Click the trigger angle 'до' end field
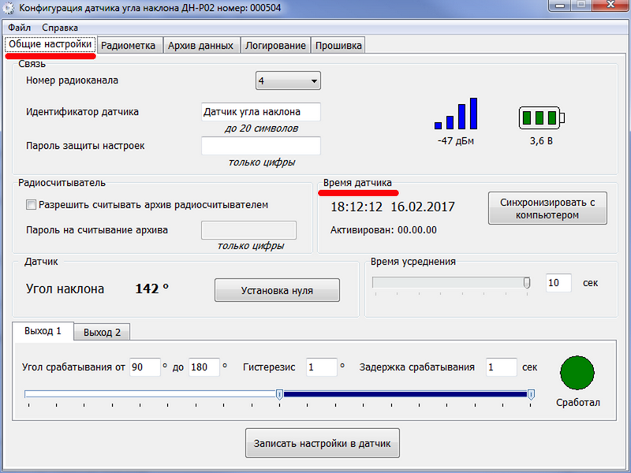The height and width of the screenshot is (473, 631). pyautogui.click(x=204, y=367)
